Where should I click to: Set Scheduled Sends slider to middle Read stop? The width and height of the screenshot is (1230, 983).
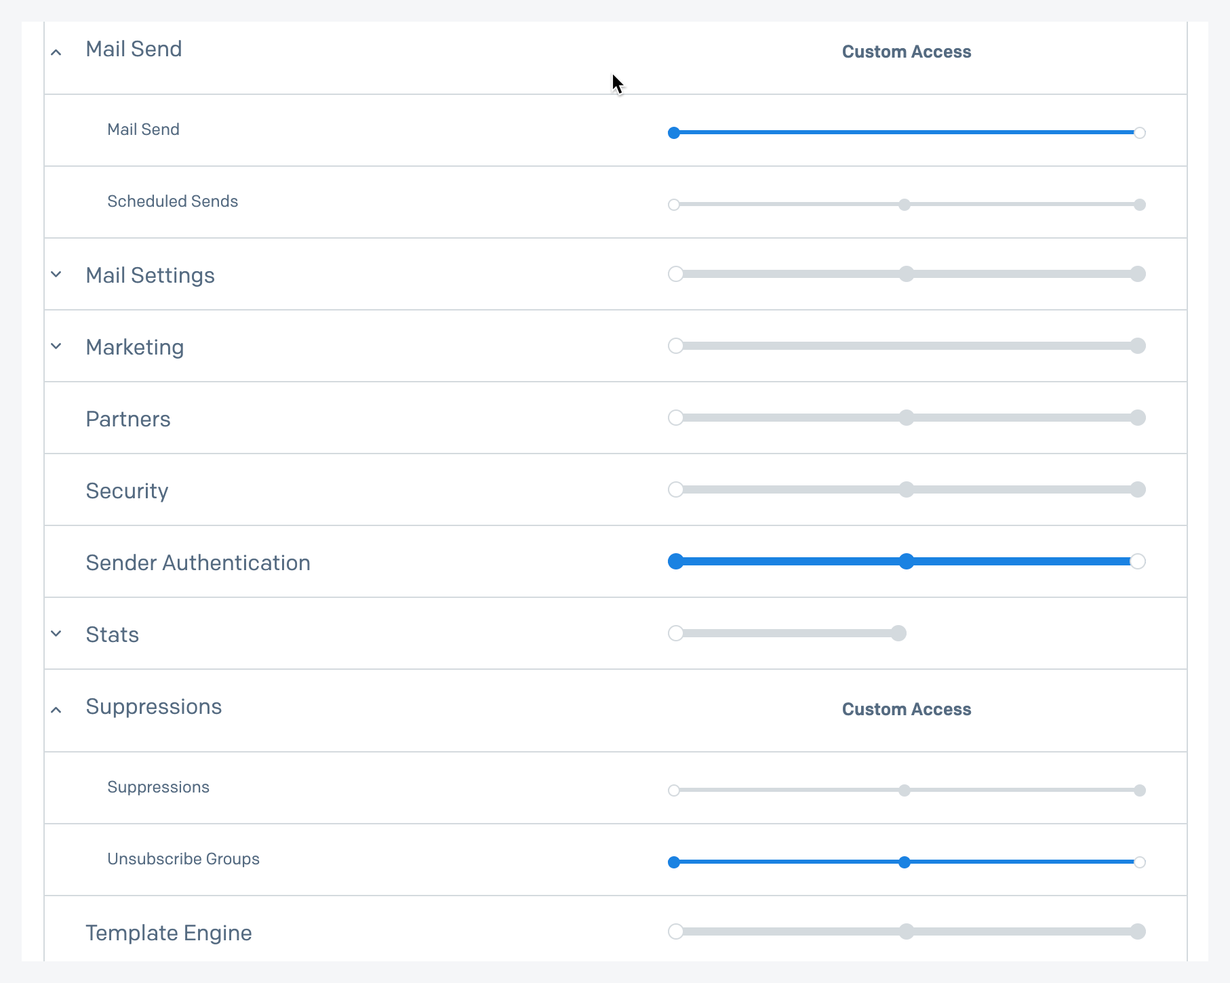pyautogui.click(x=904, y=205)
